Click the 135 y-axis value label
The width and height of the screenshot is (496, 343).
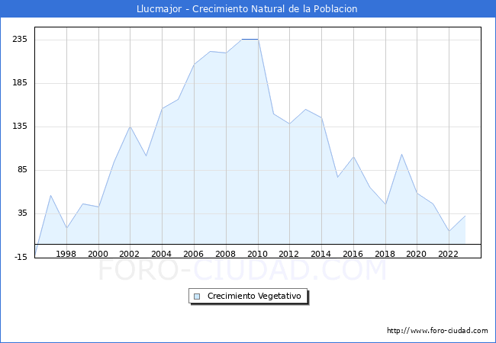(x=20, y=126)
